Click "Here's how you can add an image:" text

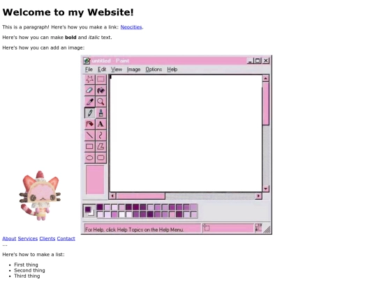[x=43, y=48]
